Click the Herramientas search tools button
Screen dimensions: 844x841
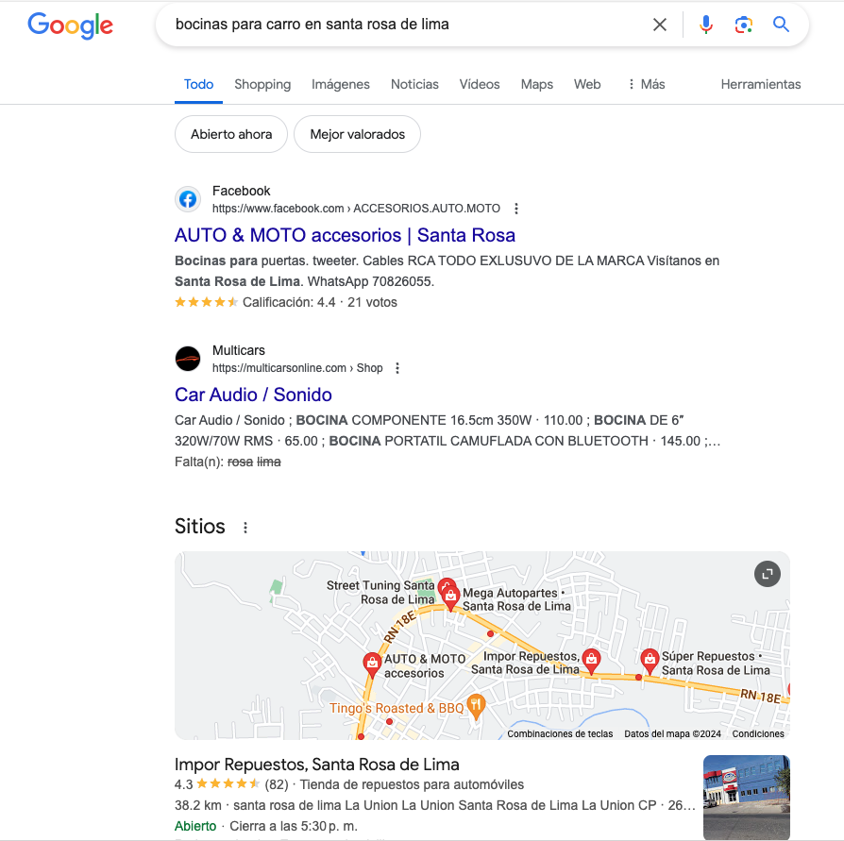[x=761, y=84]
